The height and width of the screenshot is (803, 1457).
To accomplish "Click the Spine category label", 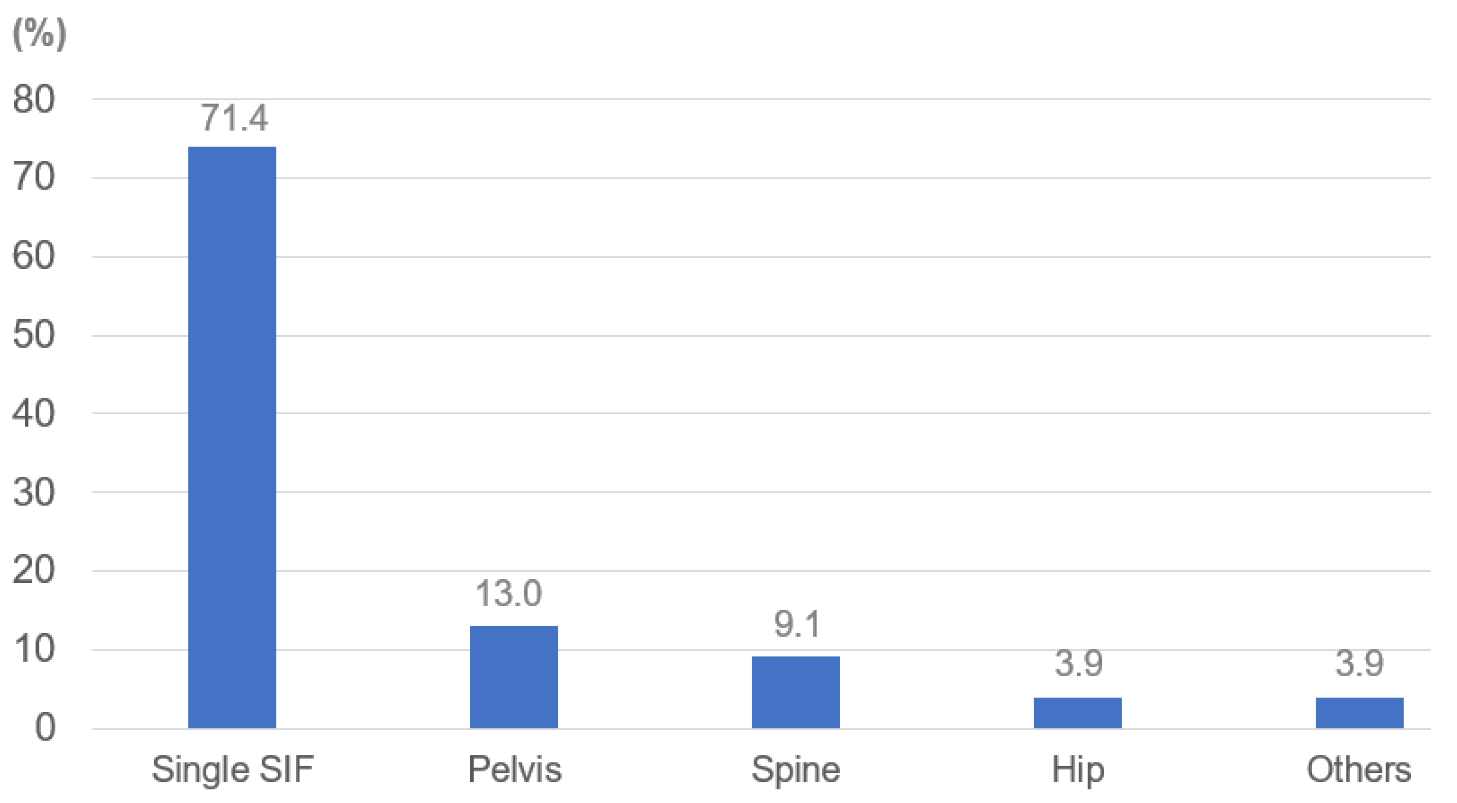I will click(x=795, y=770).
